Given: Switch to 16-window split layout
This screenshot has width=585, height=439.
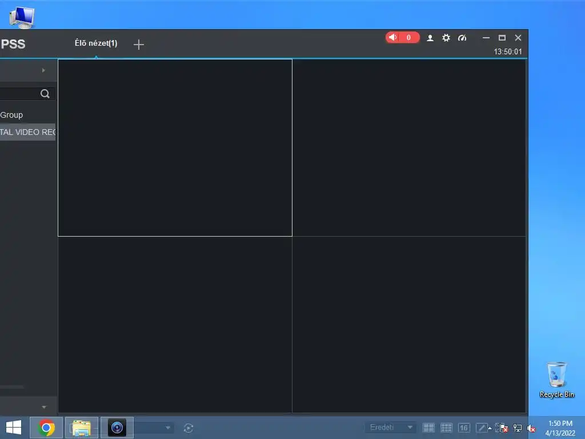Looking at the screenshot, I should (464, 428).
